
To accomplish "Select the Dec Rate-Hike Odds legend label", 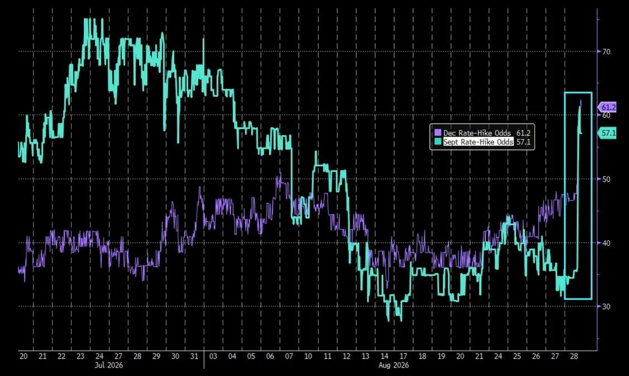I will point(478,134).
